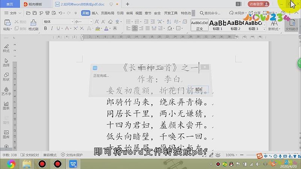Select the Format Painter brush icon
This screenshot has height=169, width=301.
pyautogui.click(x=33, y=23)
